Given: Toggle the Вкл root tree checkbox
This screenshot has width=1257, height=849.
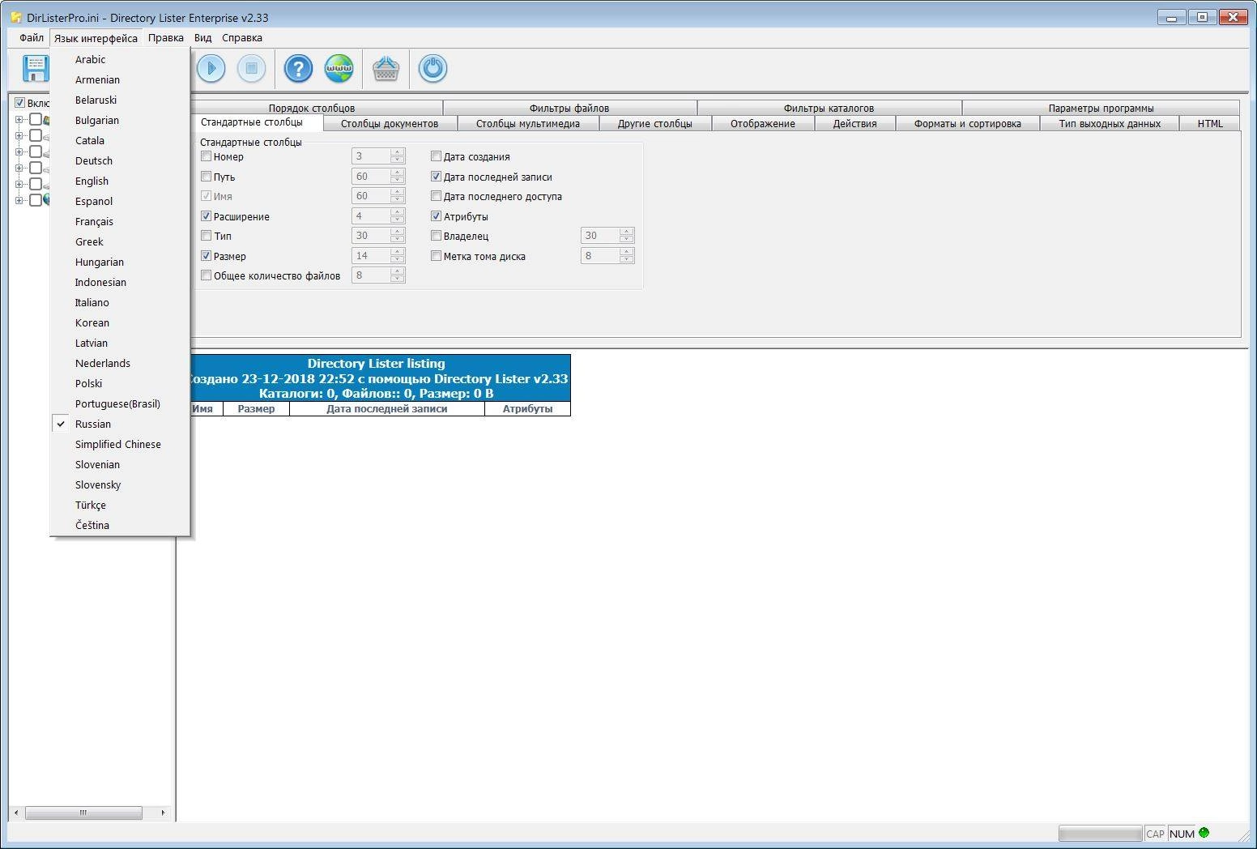Looking at the screenshot, I should pyautogui.click(x=20, y=103).
